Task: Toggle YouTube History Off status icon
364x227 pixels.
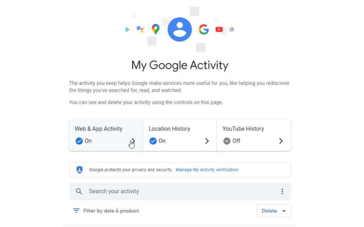Action: tap(226, 141)
